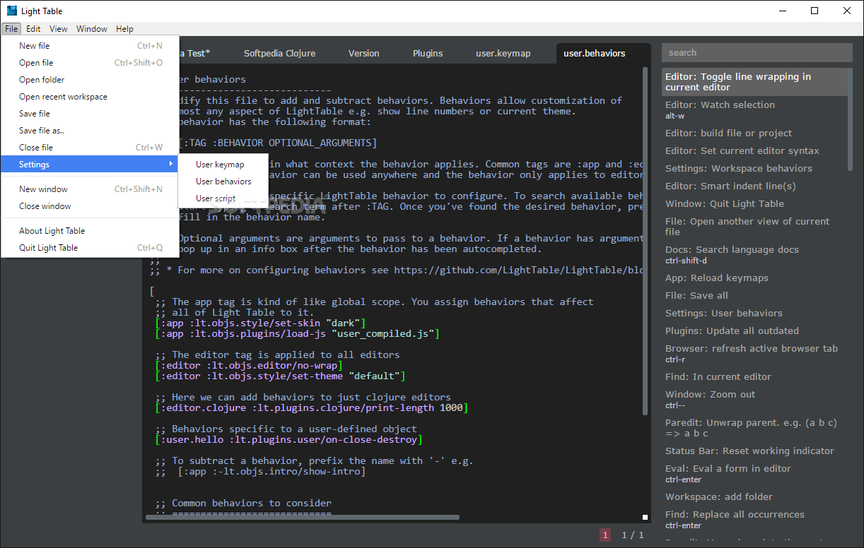This screenshot has width=864, height=548.
Task: Select Workspace: add folder command
Action: 755,496
